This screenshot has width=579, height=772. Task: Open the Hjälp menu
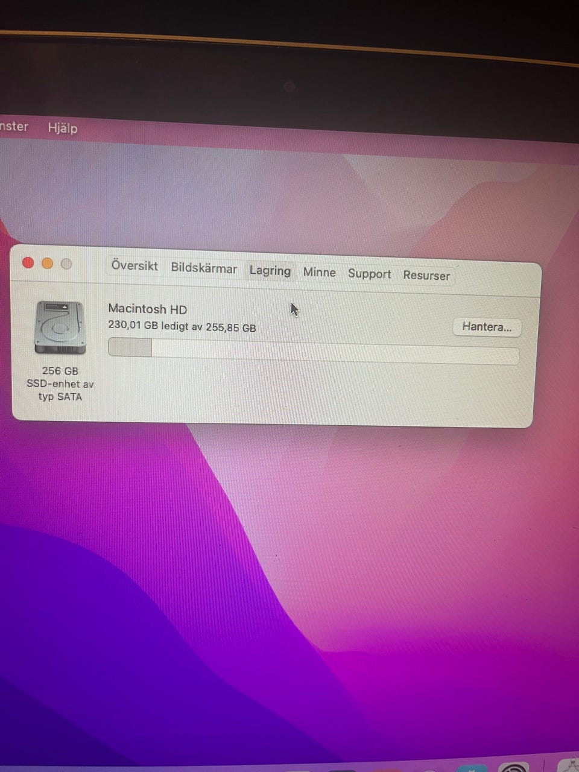click(x=63, y=128)
